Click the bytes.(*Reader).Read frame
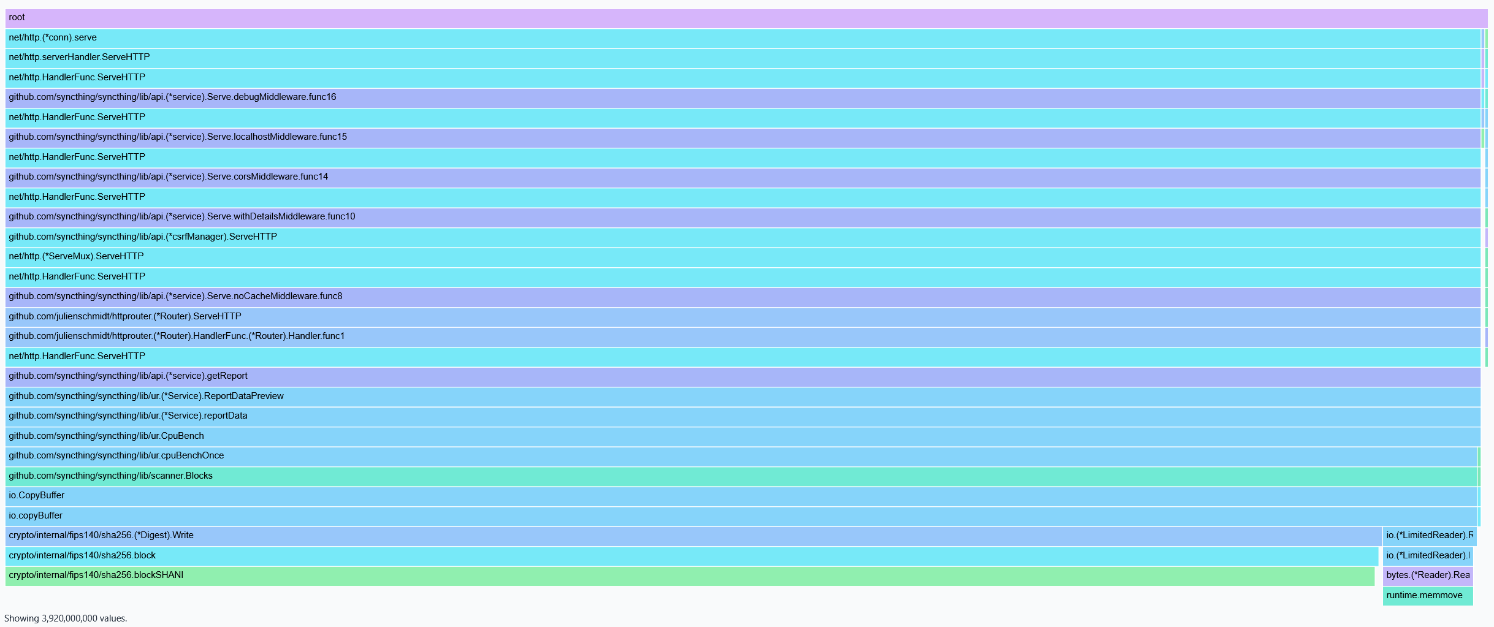This screenshot has height=627, width=1494. coord(1427,576)
